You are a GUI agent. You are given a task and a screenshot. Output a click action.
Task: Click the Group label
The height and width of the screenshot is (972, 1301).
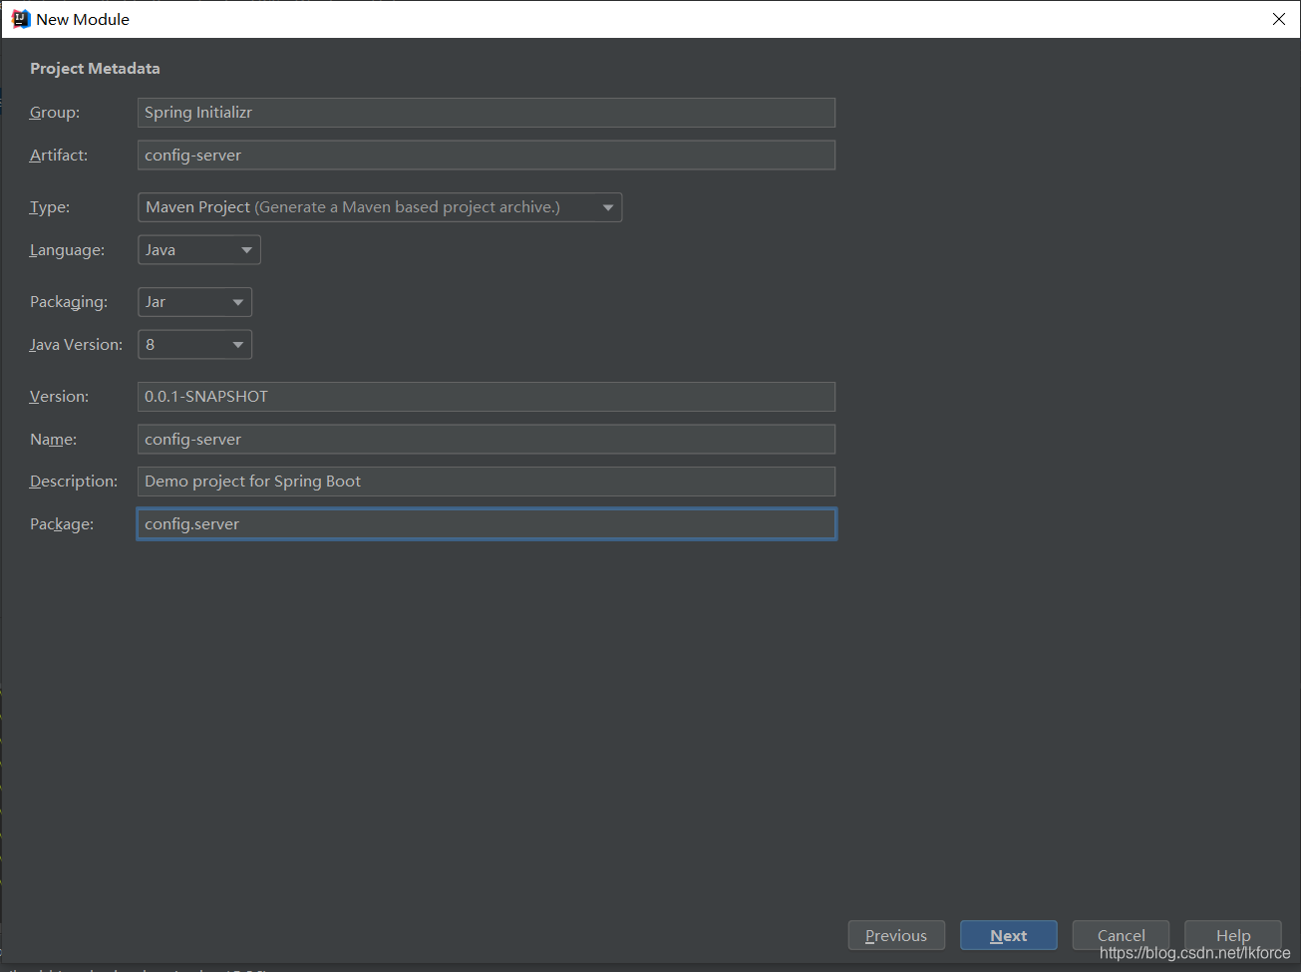[x=55, y=113]
